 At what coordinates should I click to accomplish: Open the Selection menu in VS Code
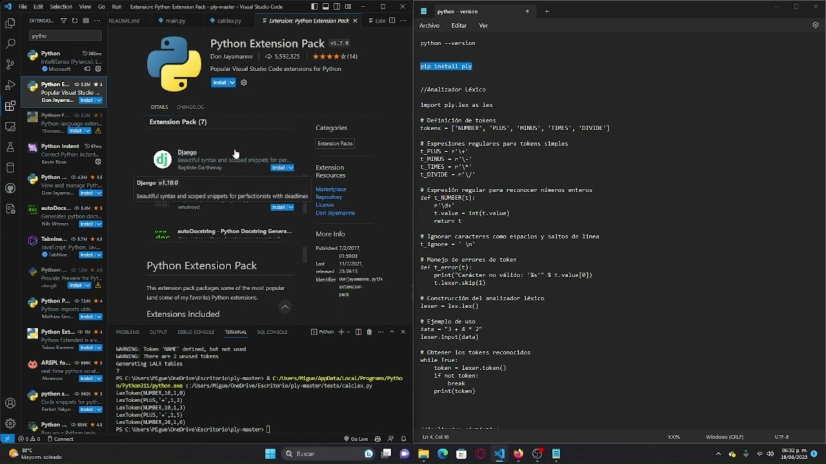tap(61, 6)
